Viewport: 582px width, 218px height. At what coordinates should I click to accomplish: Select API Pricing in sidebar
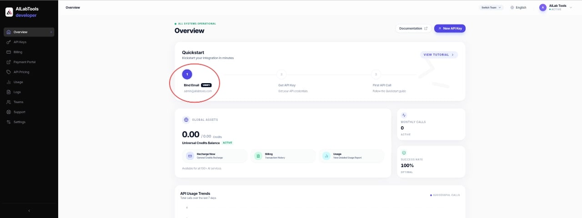(29, 72)
